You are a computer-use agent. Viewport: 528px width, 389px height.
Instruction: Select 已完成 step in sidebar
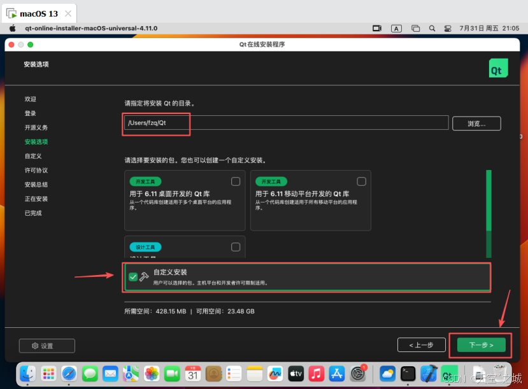tap(33, 213)
